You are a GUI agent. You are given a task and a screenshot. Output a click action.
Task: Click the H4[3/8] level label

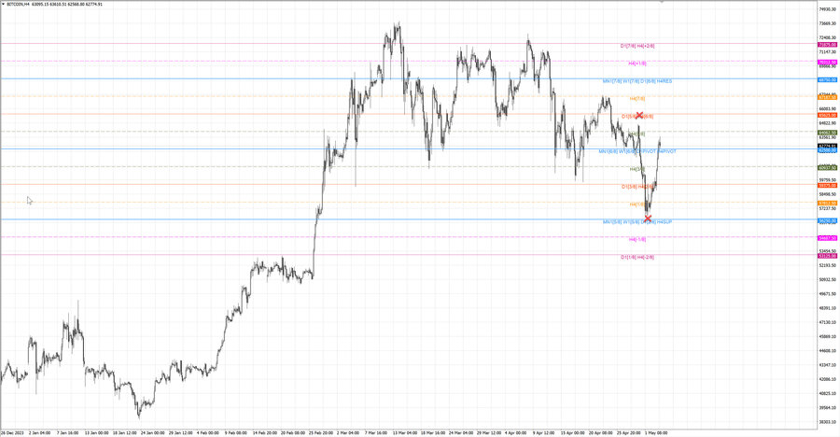coord(637,169)
